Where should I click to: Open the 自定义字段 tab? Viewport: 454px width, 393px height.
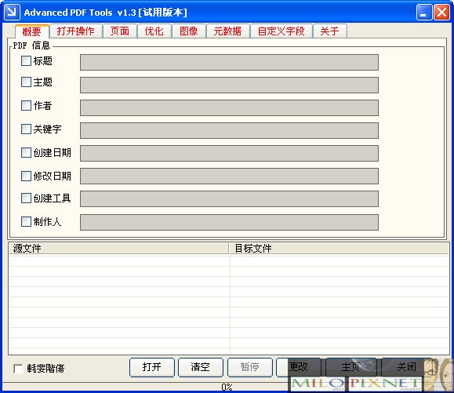pos(281,31)
